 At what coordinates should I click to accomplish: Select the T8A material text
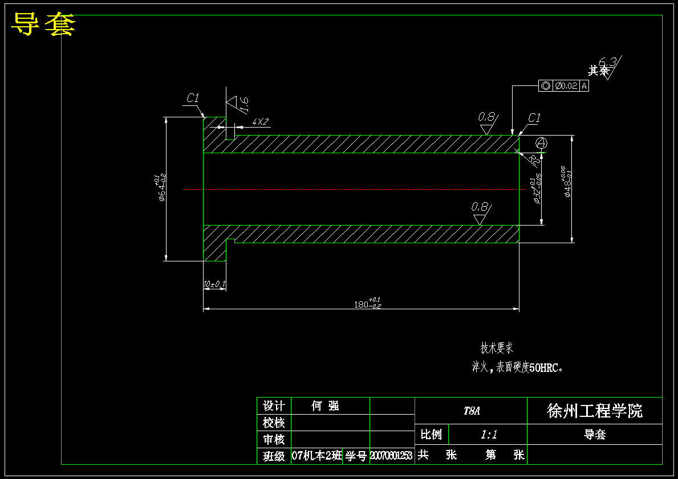[472, 411]
